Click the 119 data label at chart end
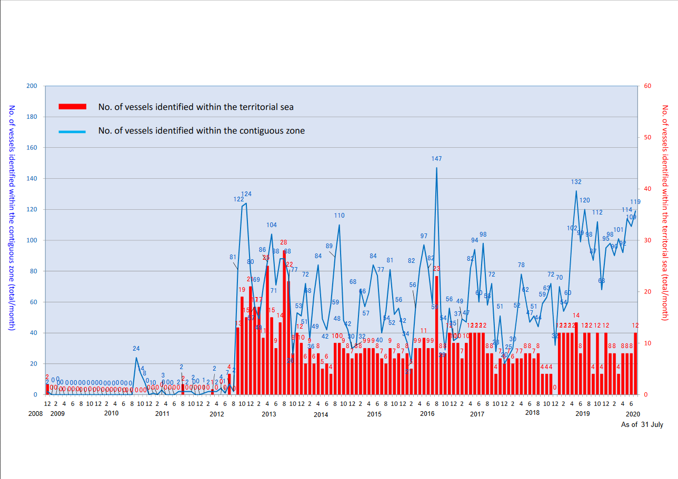Screen dimensions: 678x479 coord(635,202)
